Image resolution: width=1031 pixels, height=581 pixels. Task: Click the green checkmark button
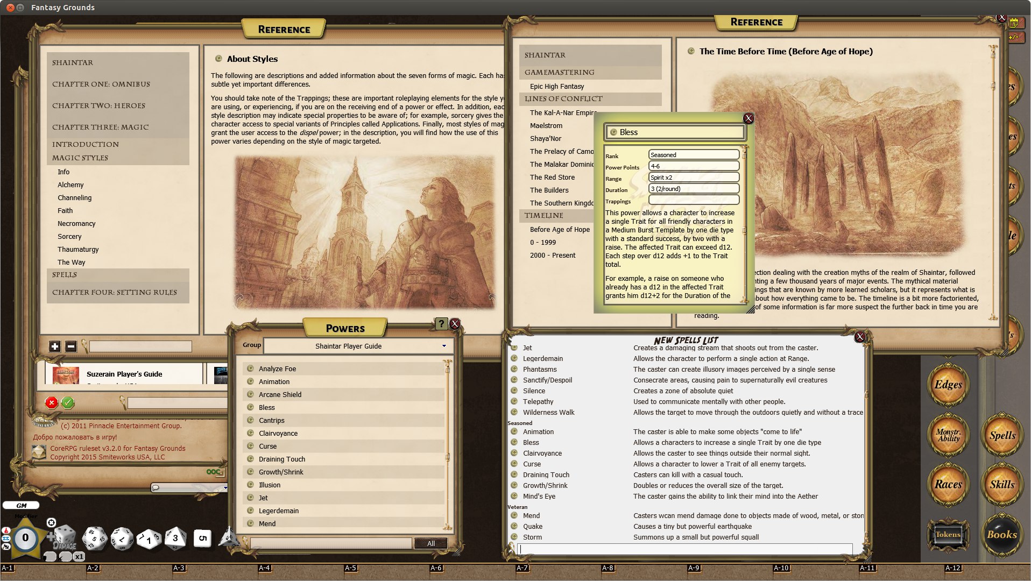pos(68,402)
